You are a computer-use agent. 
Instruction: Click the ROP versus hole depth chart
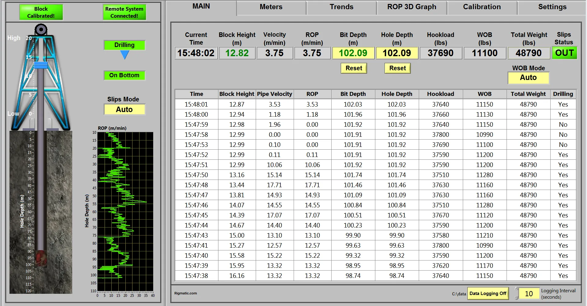(125, 211)
